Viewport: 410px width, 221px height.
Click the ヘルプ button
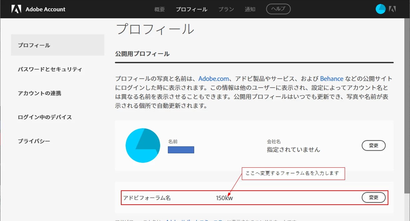click(278, 9)
